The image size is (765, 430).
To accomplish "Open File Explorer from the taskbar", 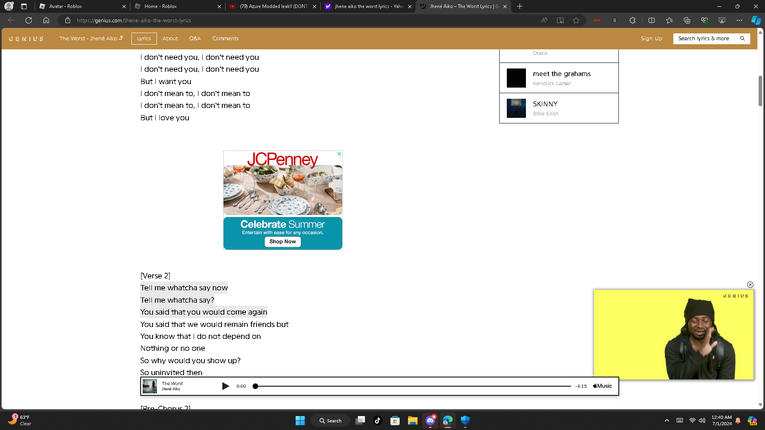I will tap(413, 420).
